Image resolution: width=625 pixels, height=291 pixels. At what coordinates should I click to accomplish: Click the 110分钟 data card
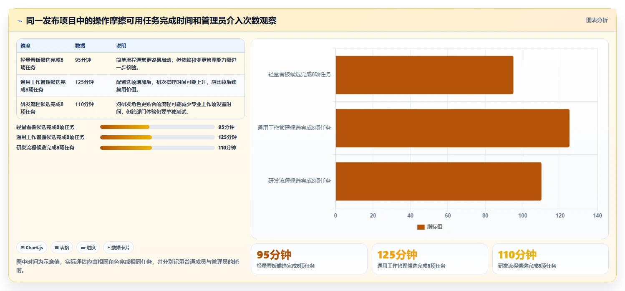tap(550, 259)
